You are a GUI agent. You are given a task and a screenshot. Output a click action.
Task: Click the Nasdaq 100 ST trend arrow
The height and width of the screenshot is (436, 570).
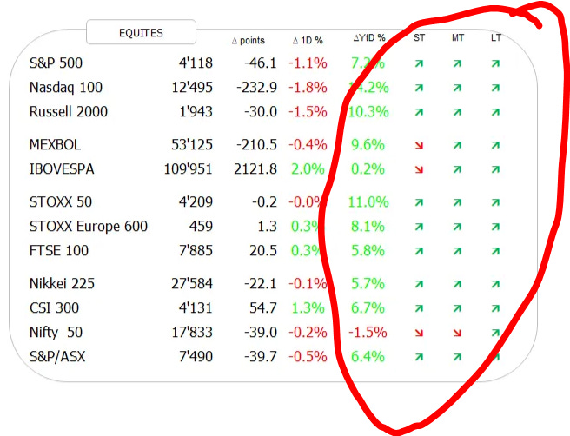point(419,88)
